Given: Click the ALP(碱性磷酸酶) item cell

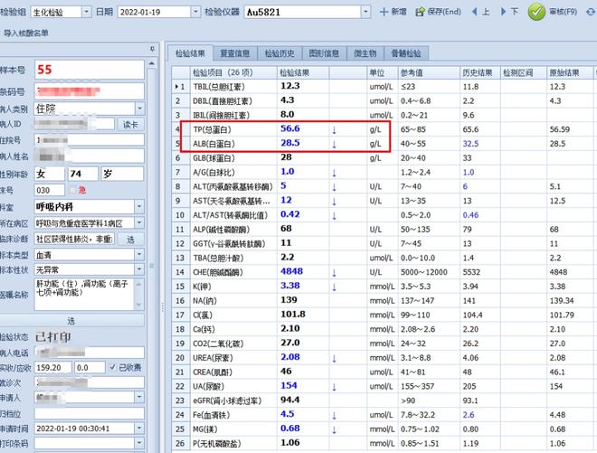Looking at the screenshot, I should (x=233, y=230).
